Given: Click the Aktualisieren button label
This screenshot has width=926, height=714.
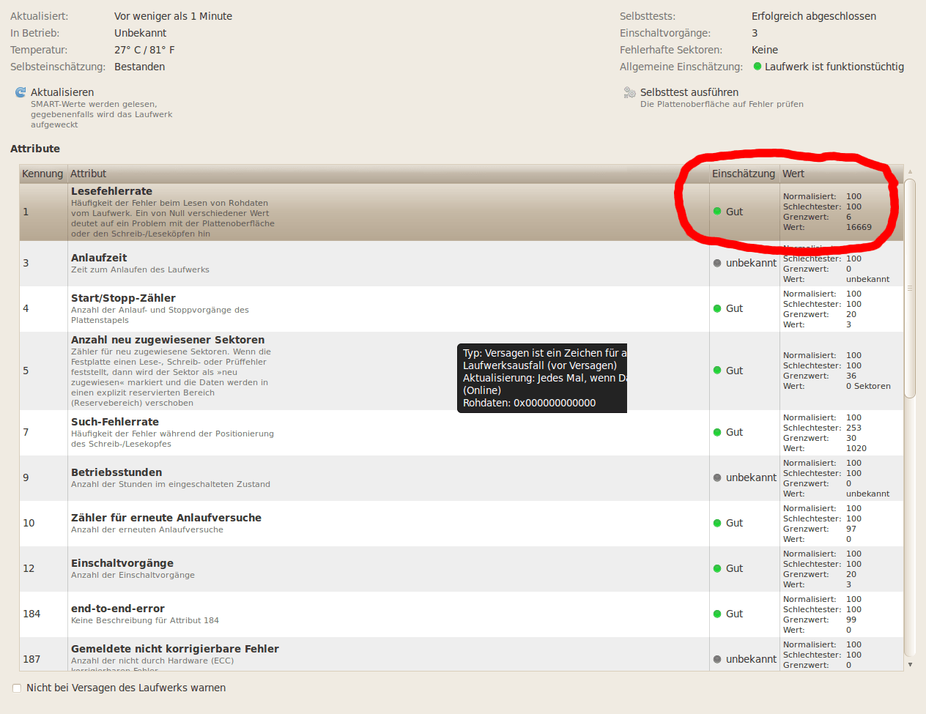Looking at the screenshot, I should click(62, 92).
